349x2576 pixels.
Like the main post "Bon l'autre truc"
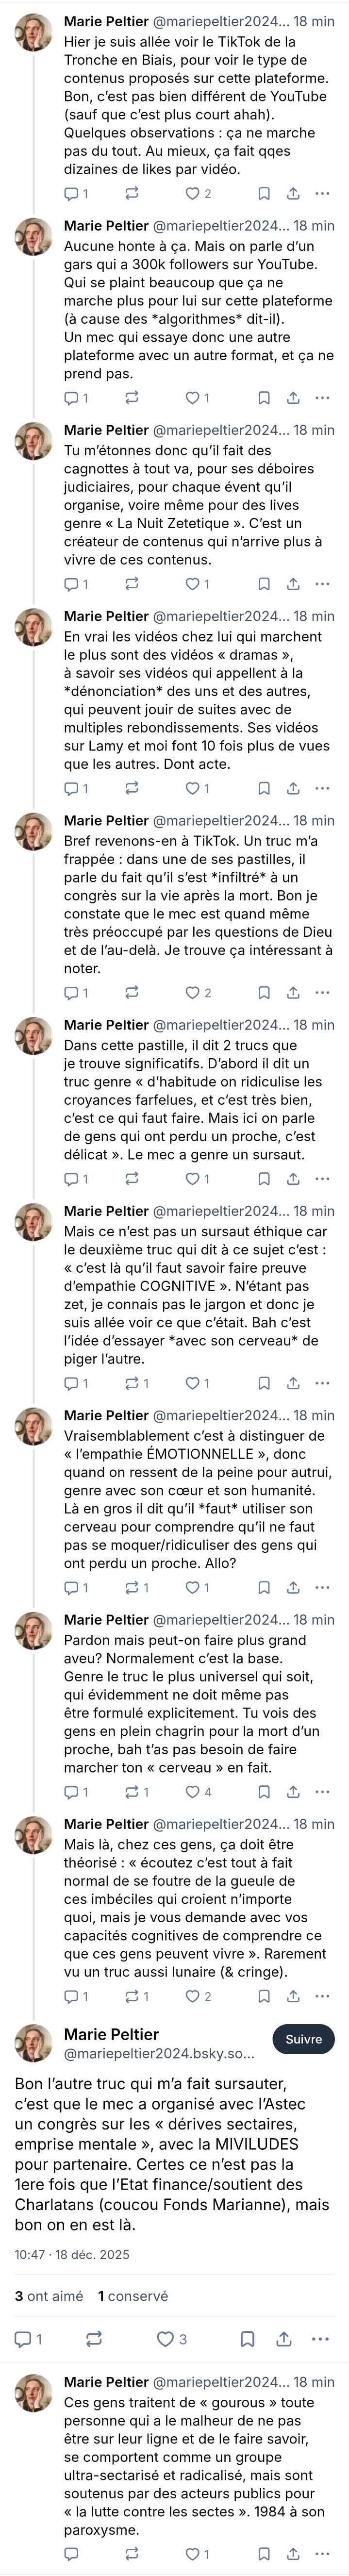[166, 2339]
